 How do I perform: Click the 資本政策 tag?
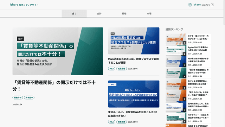pyautogui.click(x=121, y=122)
